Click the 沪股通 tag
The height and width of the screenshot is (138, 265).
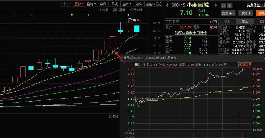104,10
